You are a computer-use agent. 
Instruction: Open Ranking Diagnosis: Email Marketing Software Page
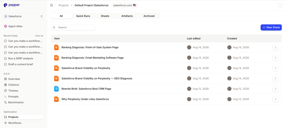92,58
